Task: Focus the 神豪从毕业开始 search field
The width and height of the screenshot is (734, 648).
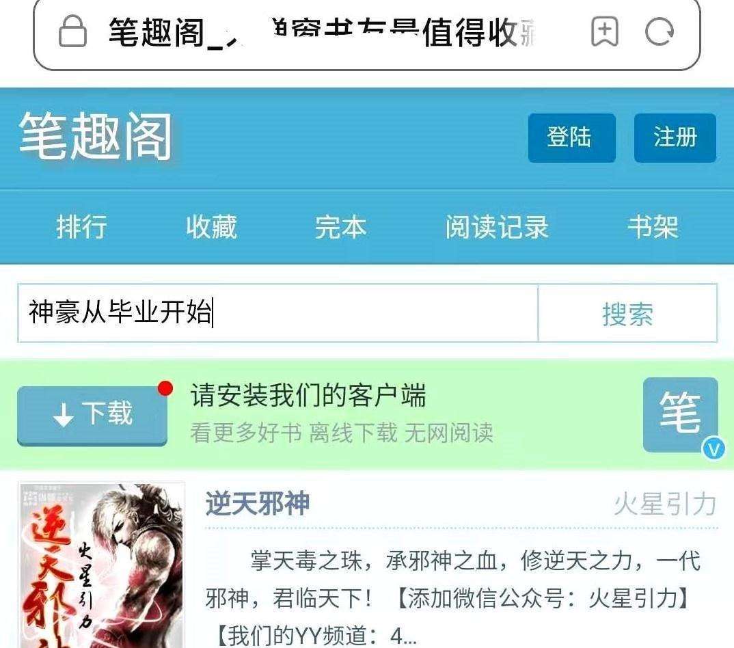Action: click(278, 313)
